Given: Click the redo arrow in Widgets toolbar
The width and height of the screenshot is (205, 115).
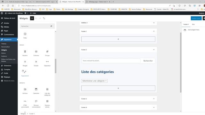Looking at the screenshot, I should click(40, 18).
